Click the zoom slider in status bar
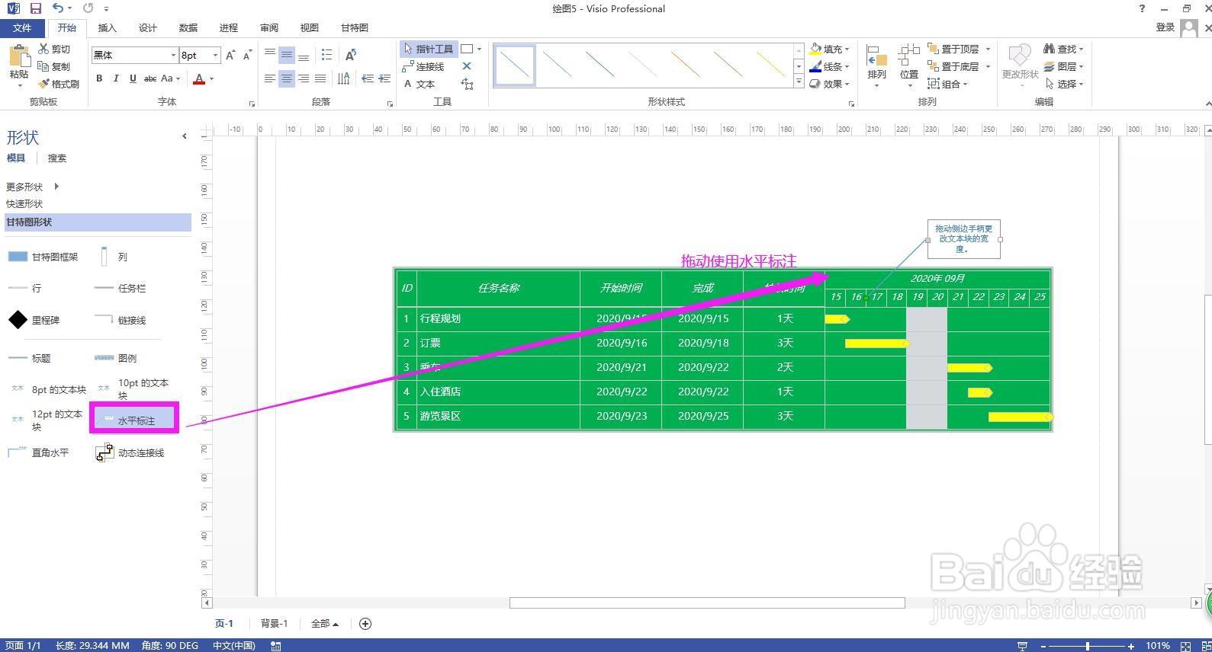 click(x=1088, y=646)
